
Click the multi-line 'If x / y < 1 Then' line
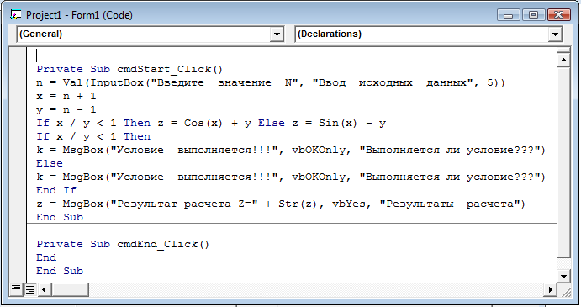tap(93, 136)
